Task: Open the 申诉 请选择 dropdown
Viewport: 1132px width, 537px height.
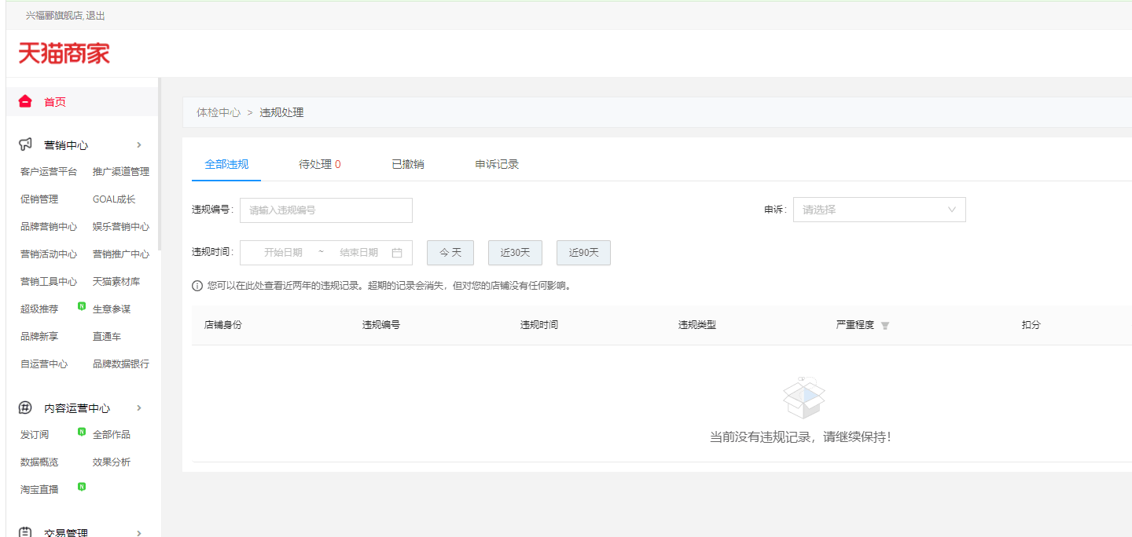Action: point(879,210)
